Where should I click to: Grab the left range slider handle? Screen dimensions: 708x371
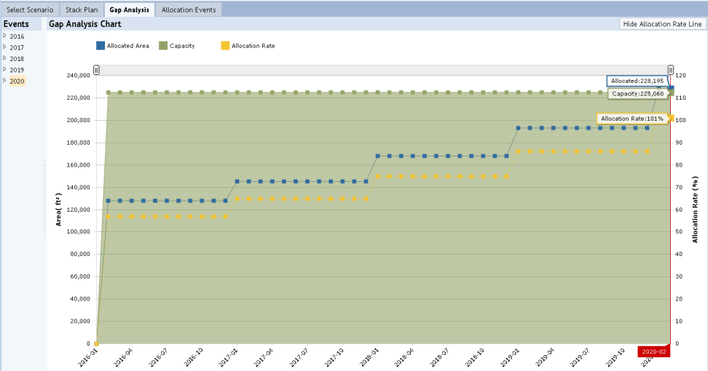point(96,70)
